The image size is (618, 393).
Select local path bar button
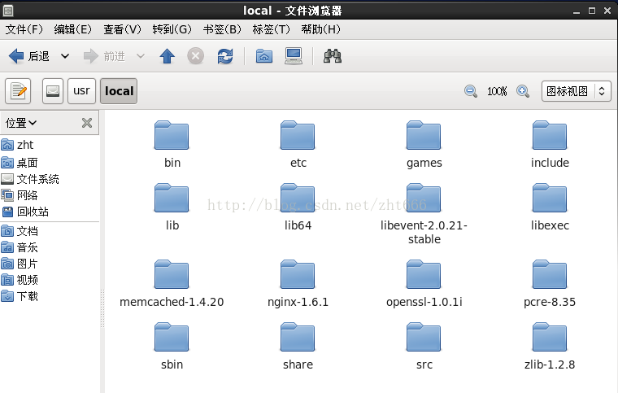[x=119, y=91]
